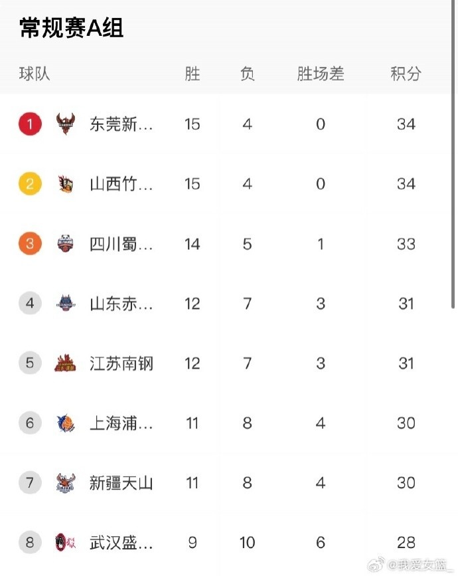Select the Shandong team logo icon
458x576 pixels.
click(66, 304)
